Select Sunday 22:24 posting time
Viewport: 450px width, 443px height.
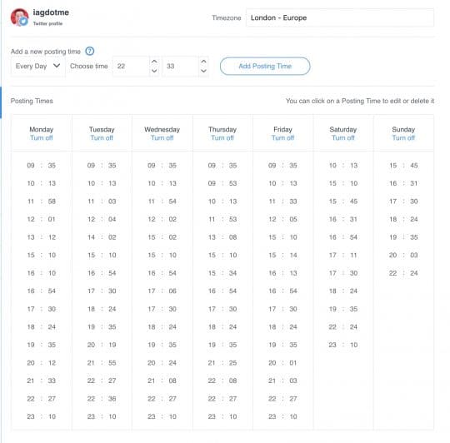pos(403,273)
